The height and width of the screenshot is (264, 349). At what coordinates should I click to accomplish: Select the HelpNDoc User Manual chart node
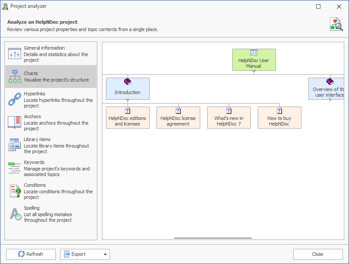[x=254, y=60]
